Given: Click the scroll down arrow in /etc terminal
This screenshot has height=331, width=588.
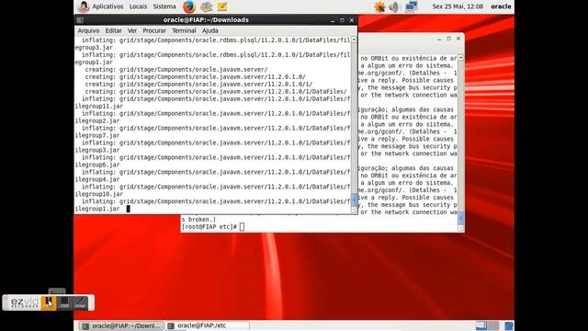Looking at the screenshot, I should (460, 227).
